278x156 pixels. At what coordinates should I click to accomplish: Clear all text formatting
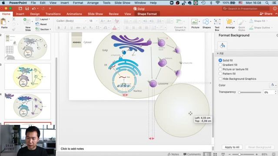(117, 21)
